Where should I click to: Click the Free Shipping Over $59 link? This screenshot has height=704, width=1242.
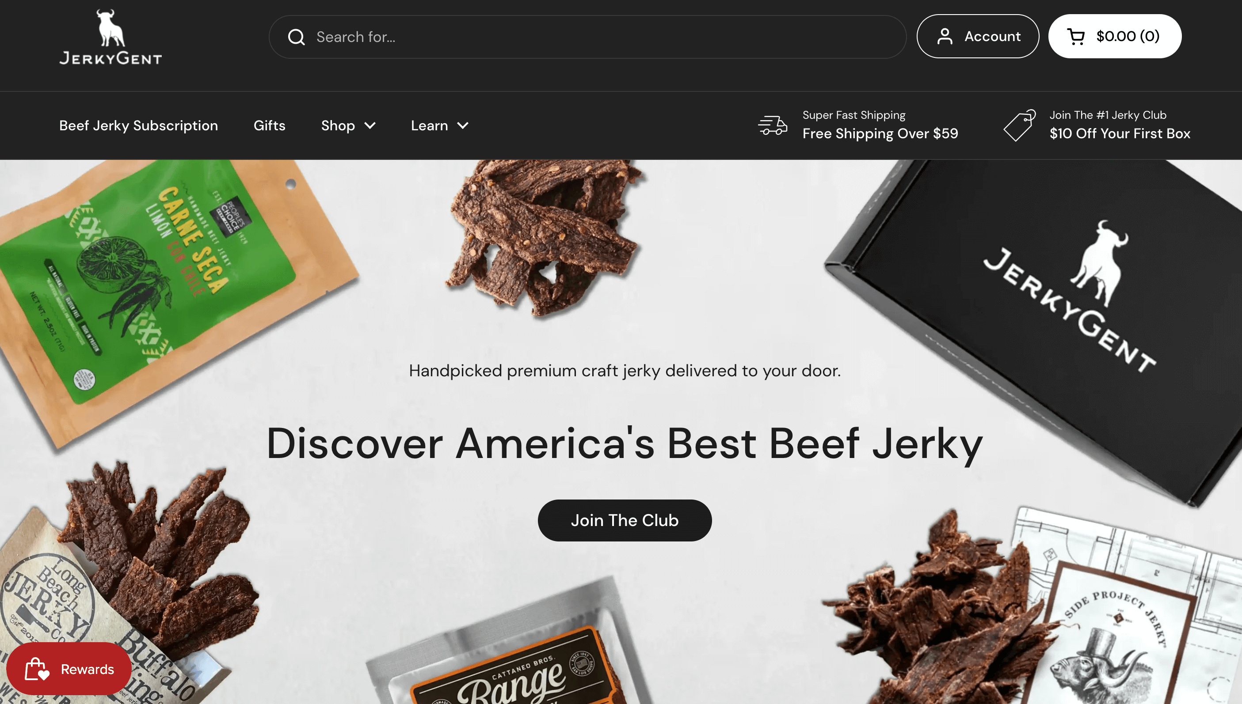pos(880,134)
